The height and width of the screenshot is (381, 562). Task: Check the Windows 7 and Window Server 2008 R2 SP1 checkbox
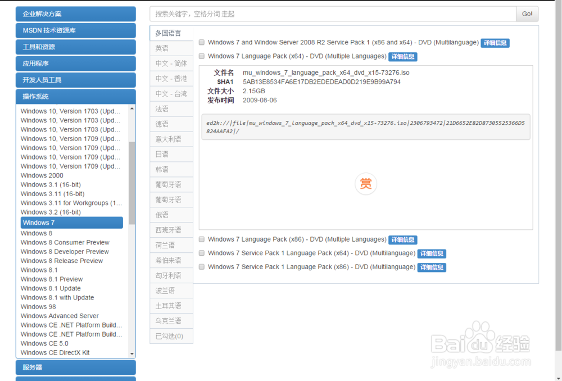tap(202, 42)
